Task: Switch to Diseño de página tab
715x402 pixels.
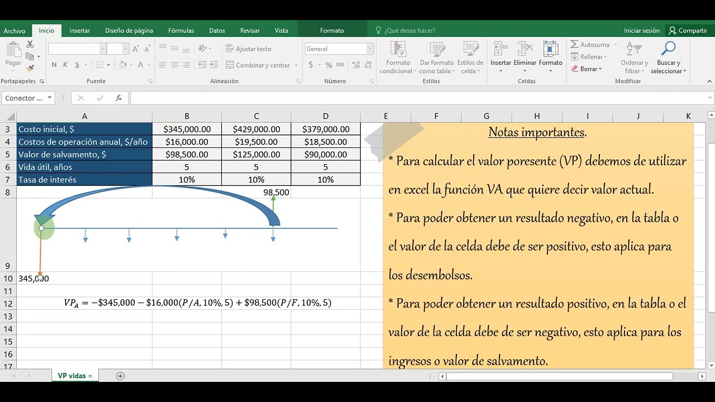Action: [129, 31]
